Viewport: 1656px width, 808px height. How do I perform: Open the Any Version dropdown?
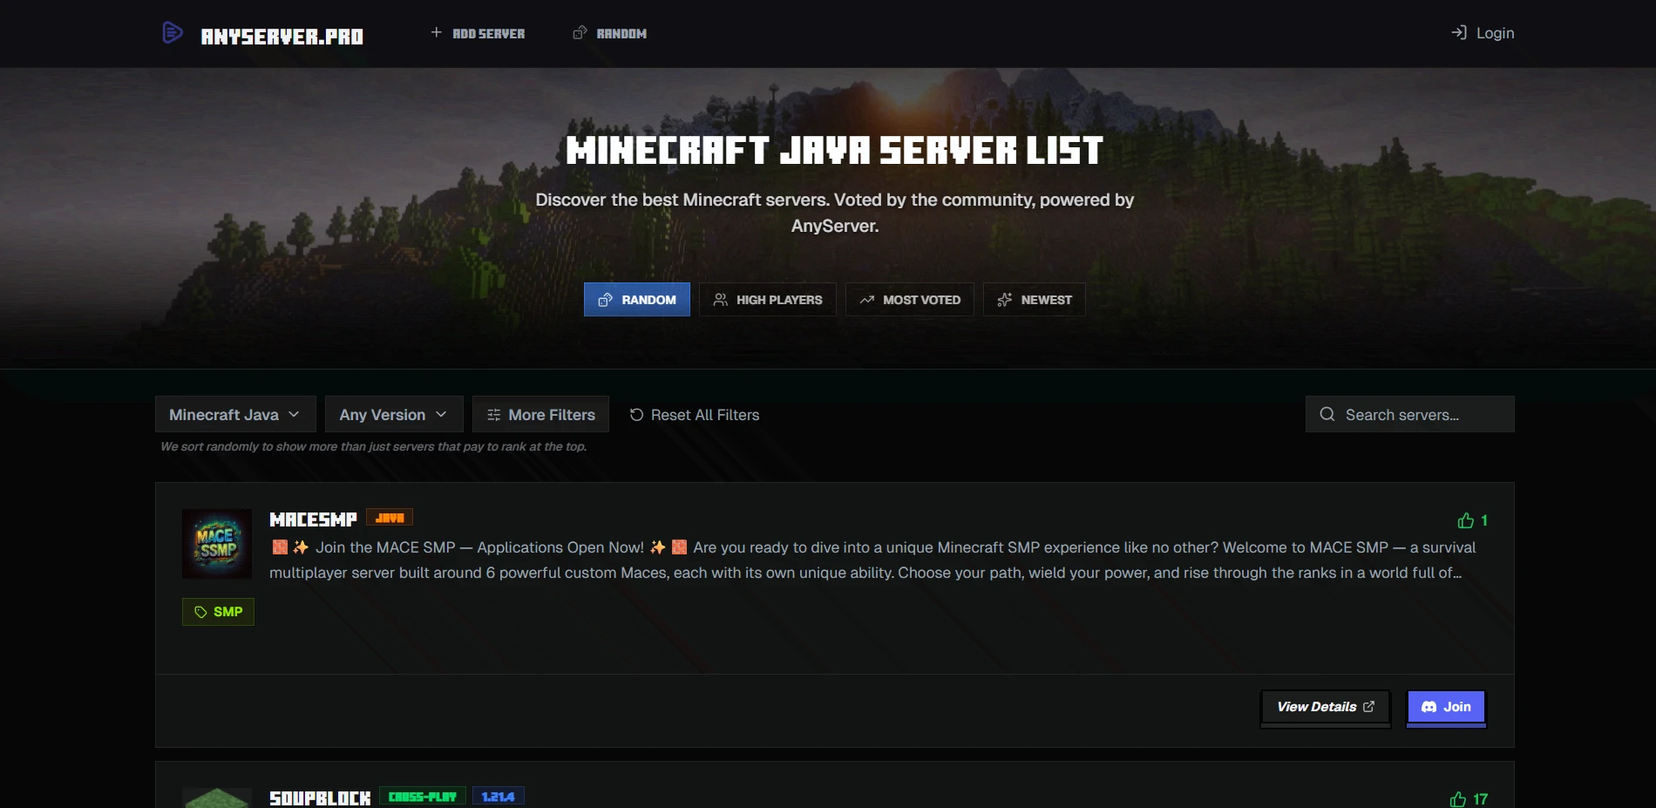(x=393, y=415)
